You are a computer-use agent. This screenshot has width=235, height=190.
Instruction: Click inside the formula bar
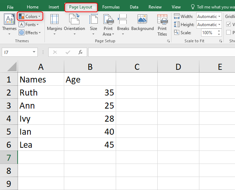coord(162,52)
